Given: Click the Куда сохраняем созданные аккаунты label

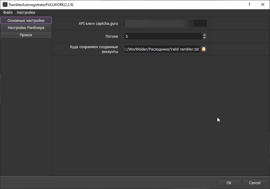Looking at the screenshot, I should 94,49.
